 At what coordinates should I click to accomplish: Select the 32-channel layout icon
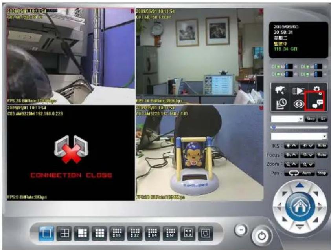click(x=135, y=234)
